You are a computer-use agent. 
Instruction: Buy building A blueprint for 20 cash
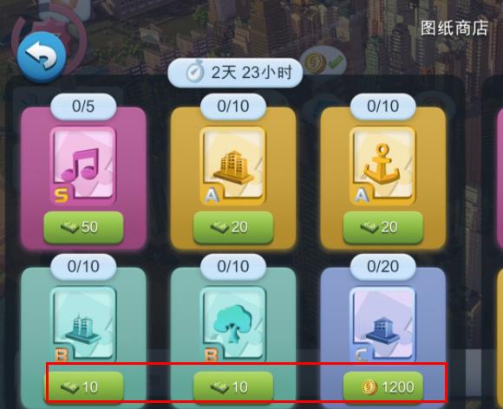pos(233,227)
